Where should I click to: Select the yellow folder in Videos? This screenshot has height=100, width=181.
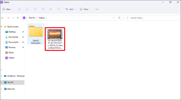pos(36,31)
